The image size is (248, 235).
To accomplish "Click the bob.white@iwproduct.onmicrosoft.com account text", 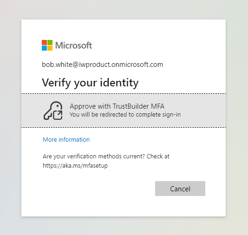I will click(x=102, y=65).
